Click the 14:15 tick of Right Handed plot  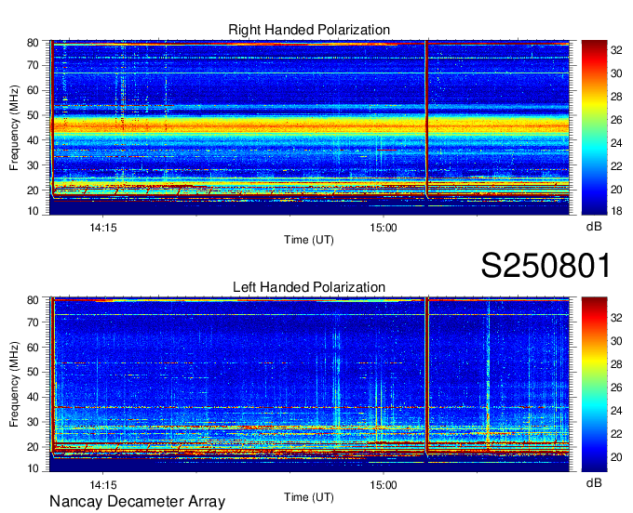click(103, 228)
